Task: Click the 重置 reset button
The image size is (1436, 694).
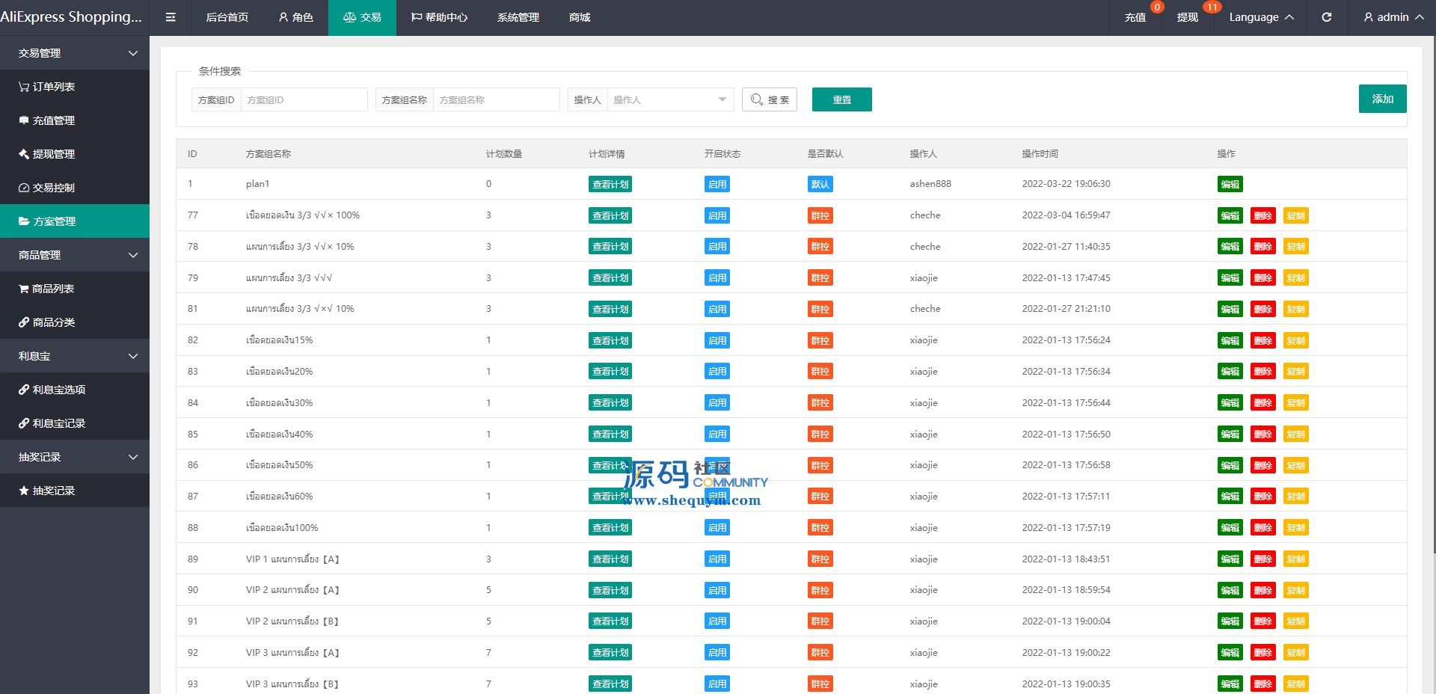Action: (x=842, y=99)
